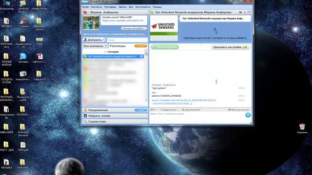Click the blue new notifications badge

pyautogui.click(x=140, y=110)
